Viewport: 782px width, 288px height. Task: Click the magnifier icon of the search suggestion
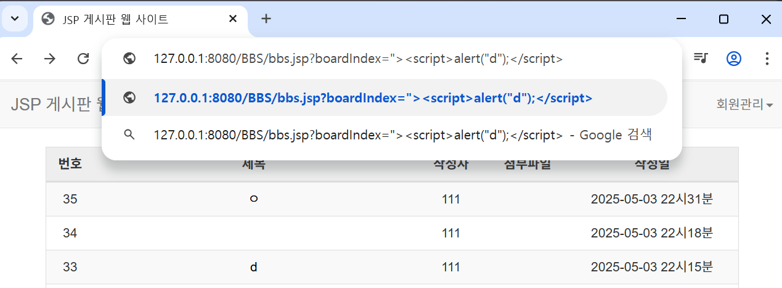tap(129, 134)
